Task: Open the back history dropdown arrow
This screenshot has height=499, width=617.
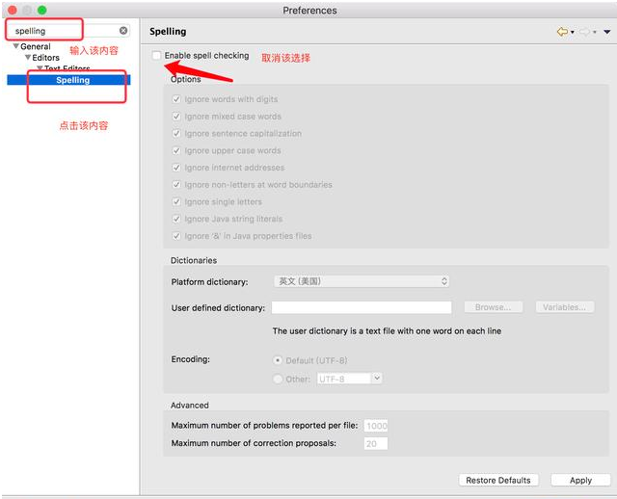Action: pyautogui.click(x=572, y=33)
